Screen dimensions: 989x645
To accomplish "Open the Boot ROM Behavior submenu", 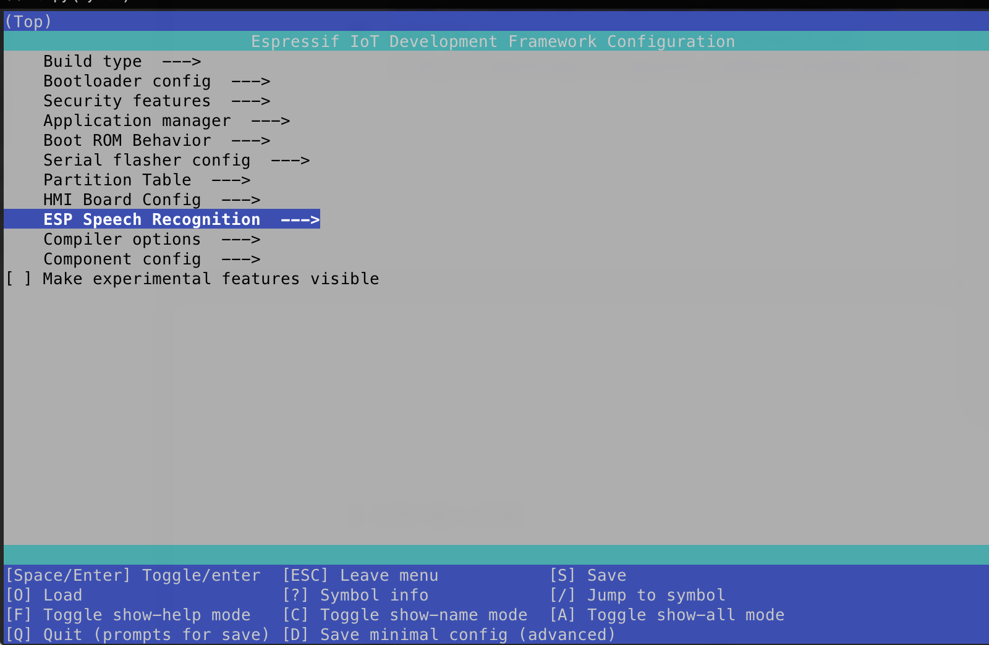I will click(156, 141).
